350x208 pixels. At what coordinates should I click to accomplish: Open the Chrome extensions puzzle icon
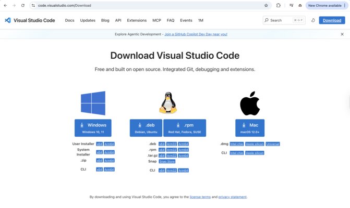pos(279,5)
